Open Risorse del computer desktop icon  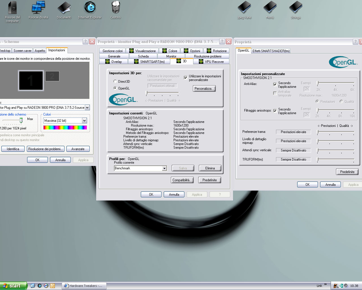tap(12, 11)
